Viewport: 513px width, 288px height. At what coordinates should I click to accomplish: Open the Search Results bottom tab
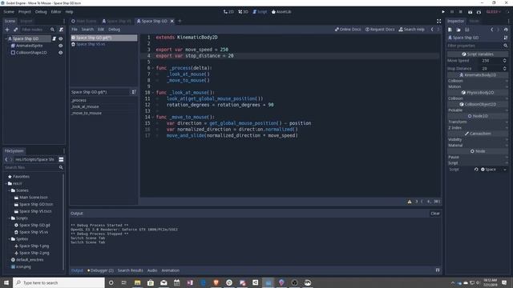pos(130,270)
